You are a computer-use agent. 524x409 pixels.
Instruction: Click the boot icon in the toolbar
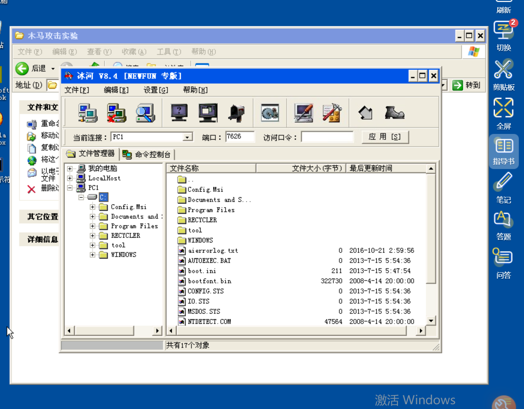pyautogui.click(x=395, y=113)
